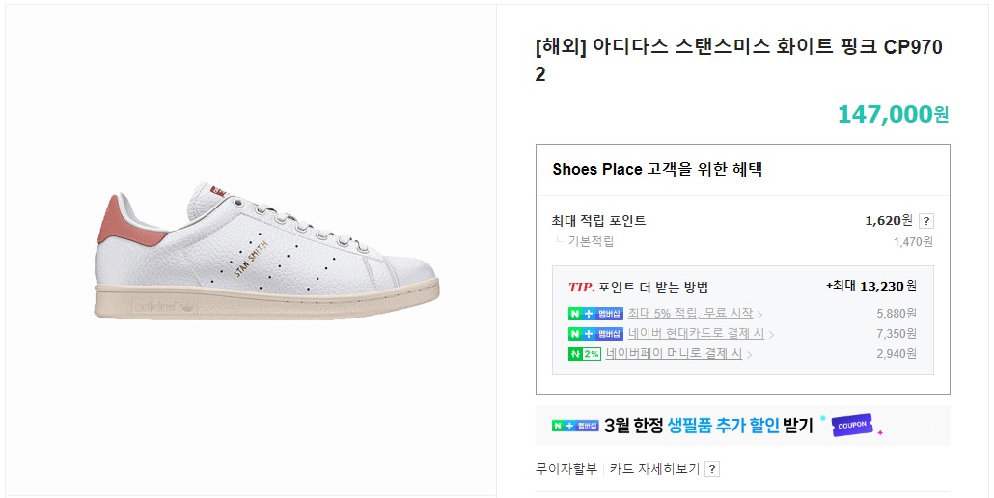Click the N+ 멤버십 badge in the 3월 한정 banner
Screen dimensions: 994x498
click(x=575, y=426)
